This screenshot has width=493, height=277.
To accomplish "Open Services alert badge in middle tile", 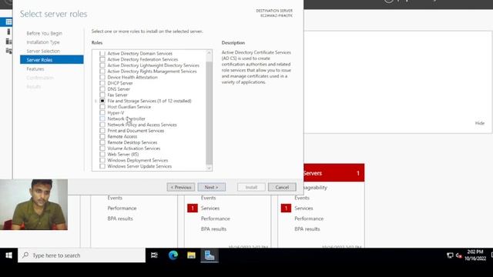I will click(193, 209).
